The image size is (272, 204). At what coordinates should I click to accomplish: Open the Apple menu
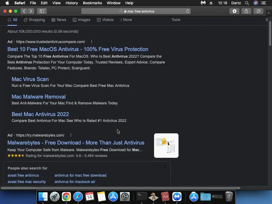pyautogui.click(x=7, y=3)
